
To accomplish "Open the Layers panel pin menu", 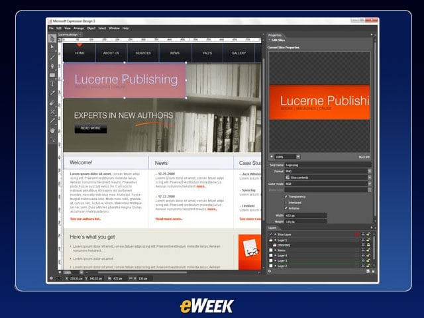I will [372, 228].
